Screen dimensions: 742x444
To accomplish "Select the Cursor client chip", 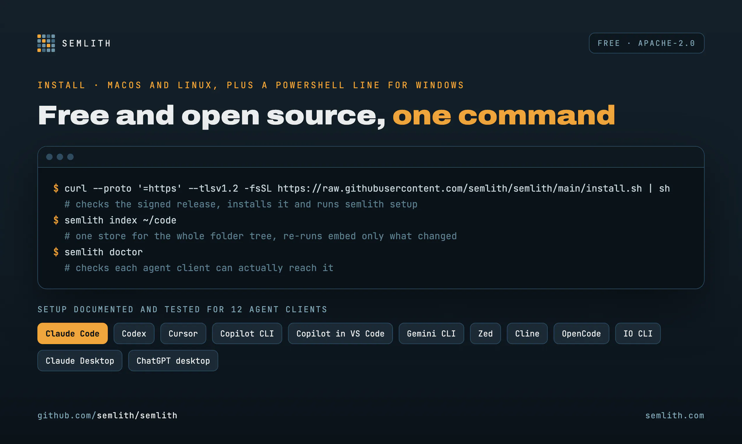I will pyautogui.click(x=183, y=333).
